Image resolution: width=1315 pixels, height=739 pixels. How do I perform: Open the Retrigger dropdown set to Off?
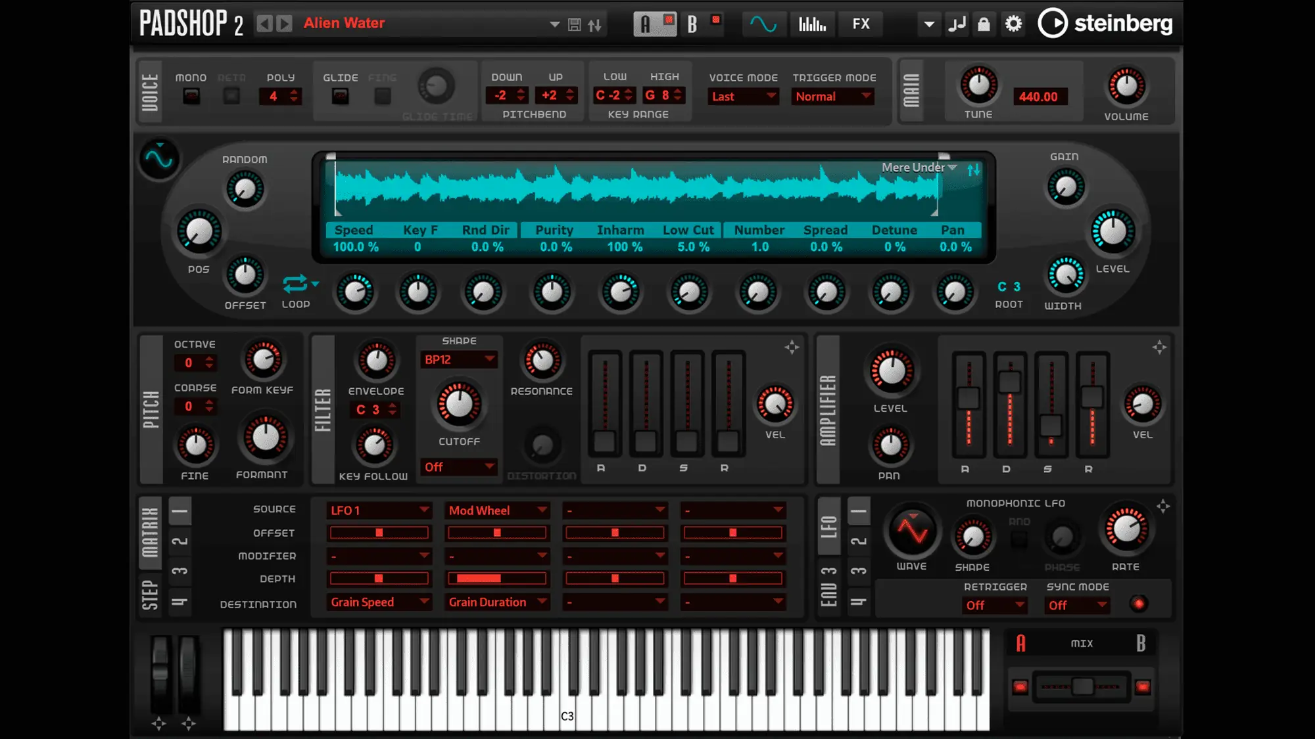pyautogui.click(x=994, y=605)
